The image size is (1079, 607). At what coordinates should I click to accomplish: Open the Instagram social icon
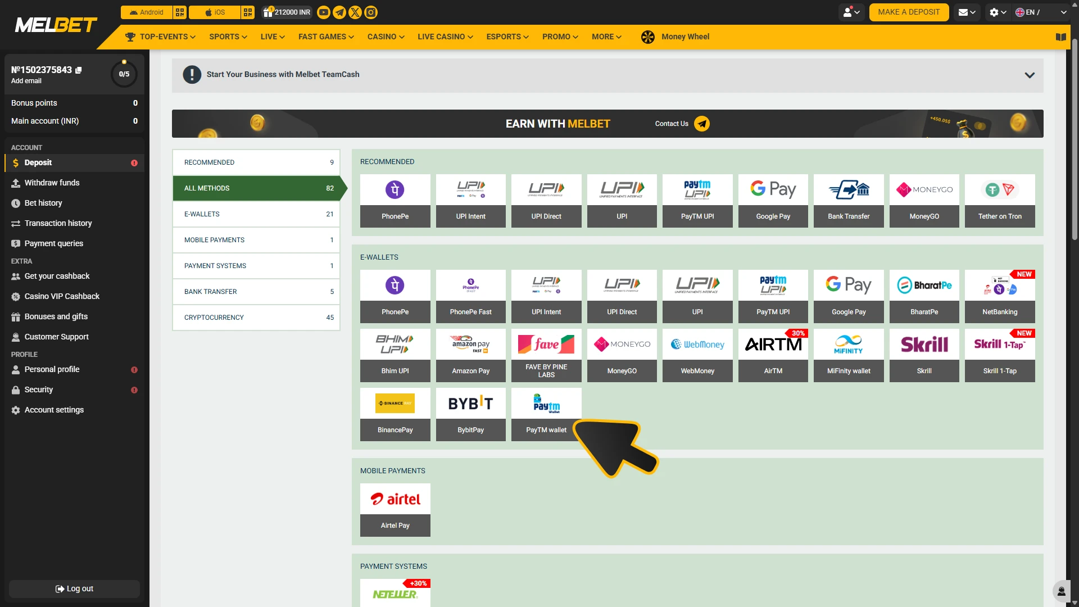point(371,12)
